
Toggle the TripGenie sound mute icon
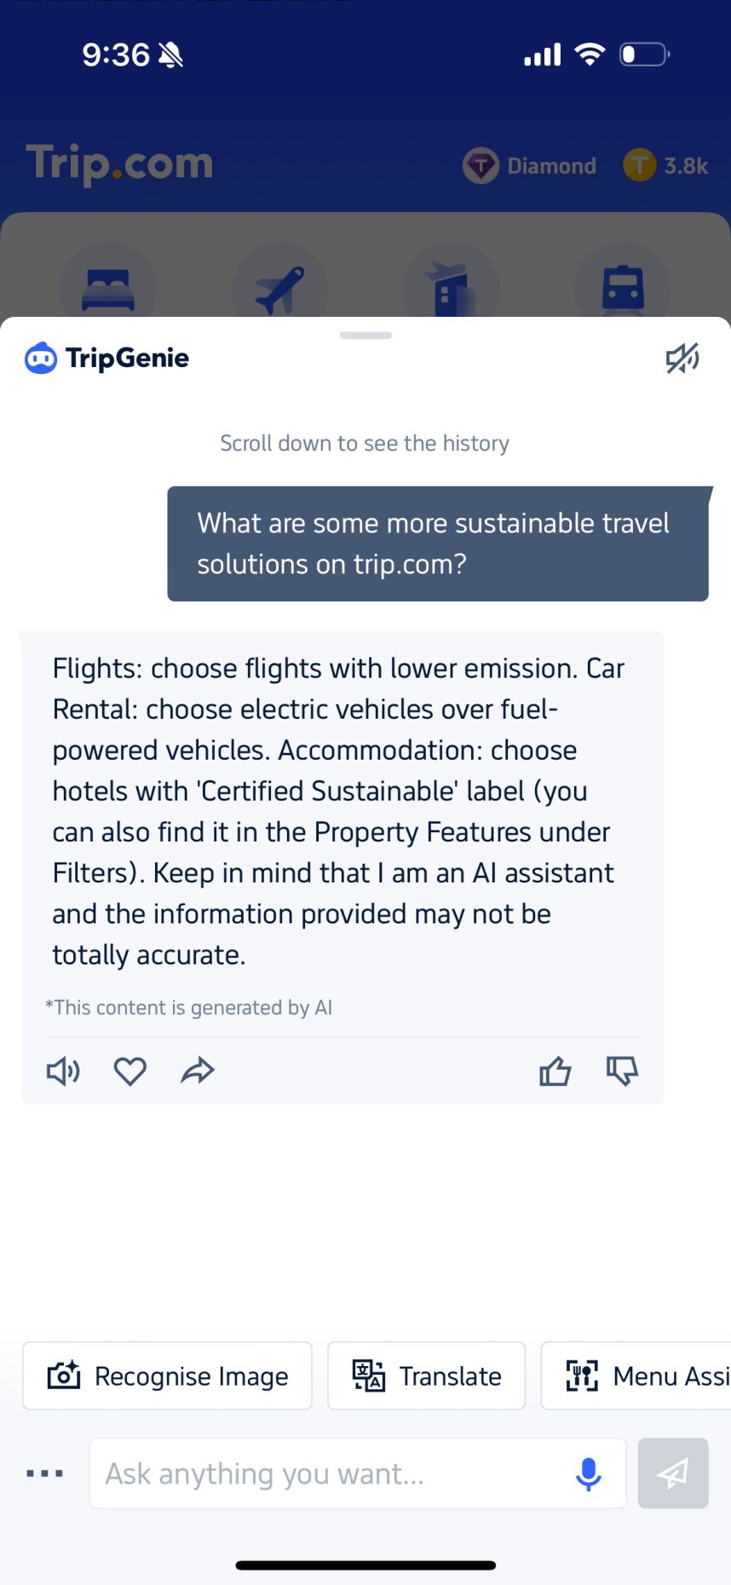(x=682, y=359)
